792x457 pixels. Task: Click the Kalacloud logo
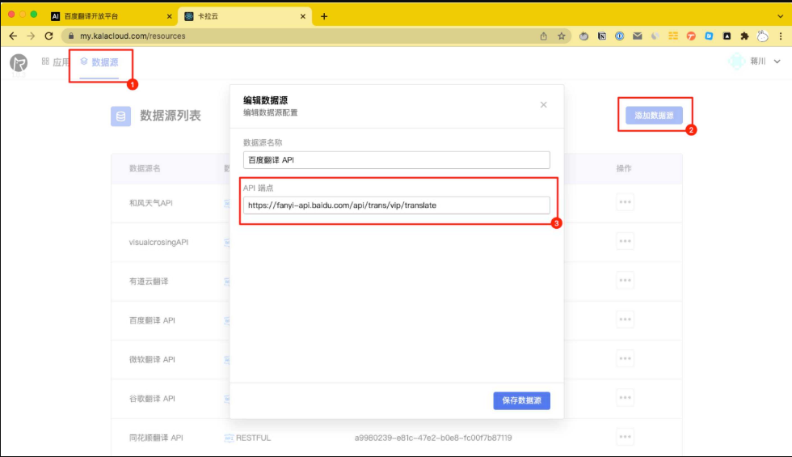click(x=19, y=63)
